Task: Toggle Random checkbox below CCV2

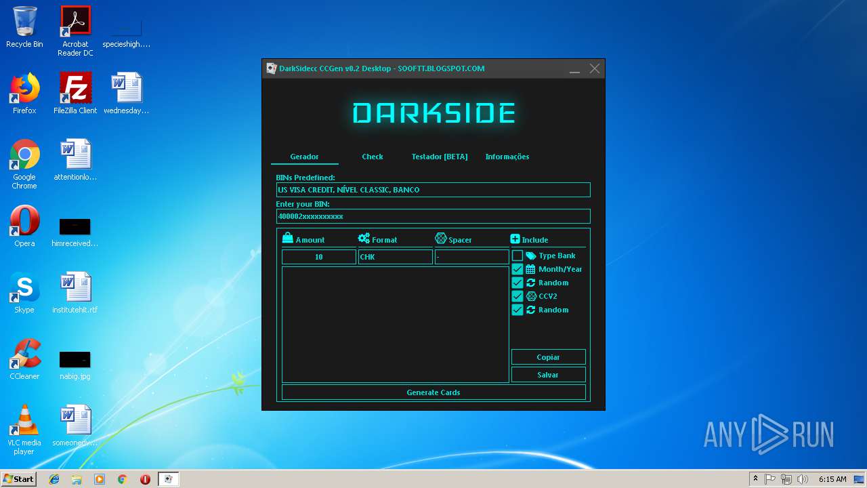Action: tap(517, 310)
